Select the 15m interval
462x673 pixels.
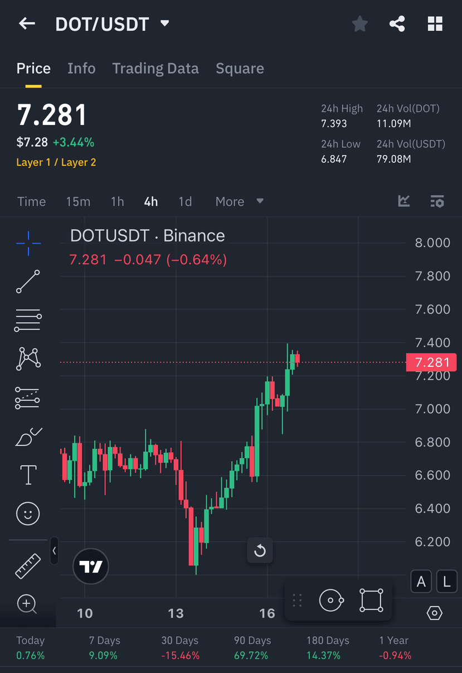pyautogui.click(x=78, y=202)
